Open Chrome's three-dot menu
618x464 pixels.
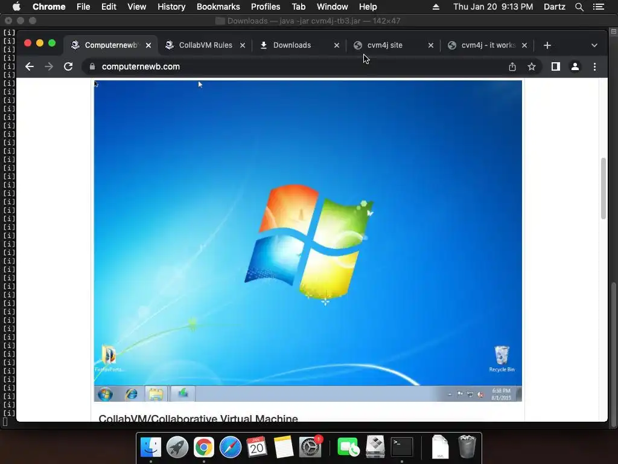594,66
